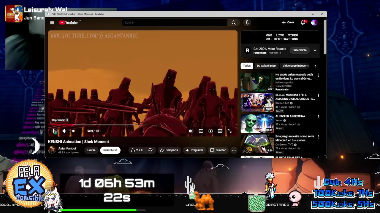Like the video showing 2.2 K
Screen dimensions: 380x213
click(x=137, y=150)
